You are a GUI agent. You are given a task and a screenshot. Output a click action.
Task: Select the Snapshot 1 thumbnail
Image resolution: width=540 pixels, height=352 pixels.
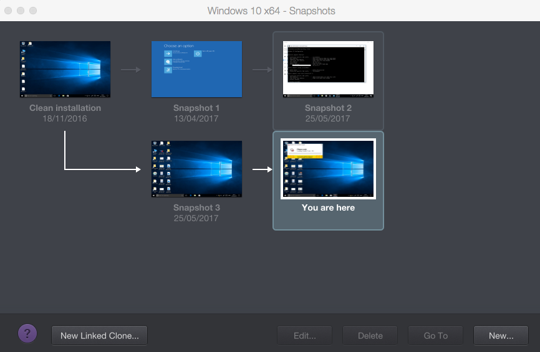pyautogui.click(x=196, y=69)
